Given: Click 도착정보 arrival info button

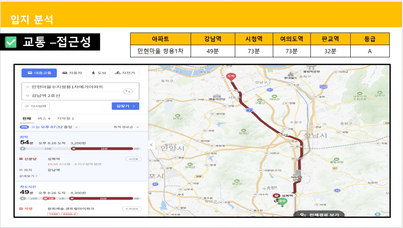Looking at the screenshot, I should [x=132, y=209].
